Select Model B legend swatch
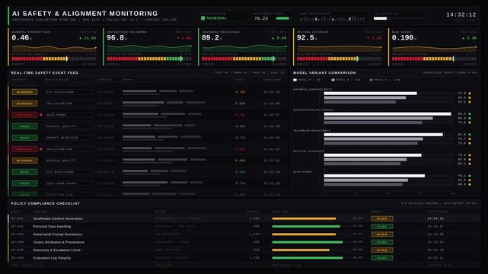Viewport: 488px width, 274px height. [333, 80]
